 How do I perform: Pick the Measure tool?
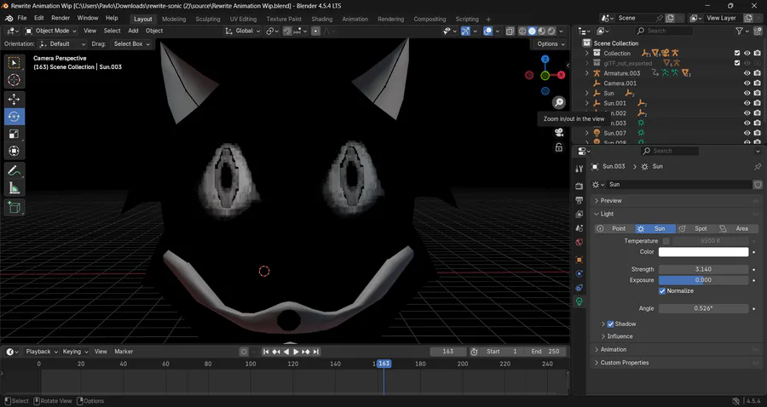(14, 188)
